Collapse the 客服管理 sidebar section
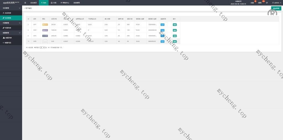The height and width of the screenshot is (140, 283). [11, 33]
